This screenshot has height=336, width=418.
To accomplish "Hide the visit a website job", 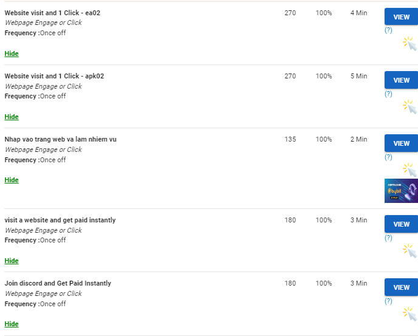I will (12, 261).
